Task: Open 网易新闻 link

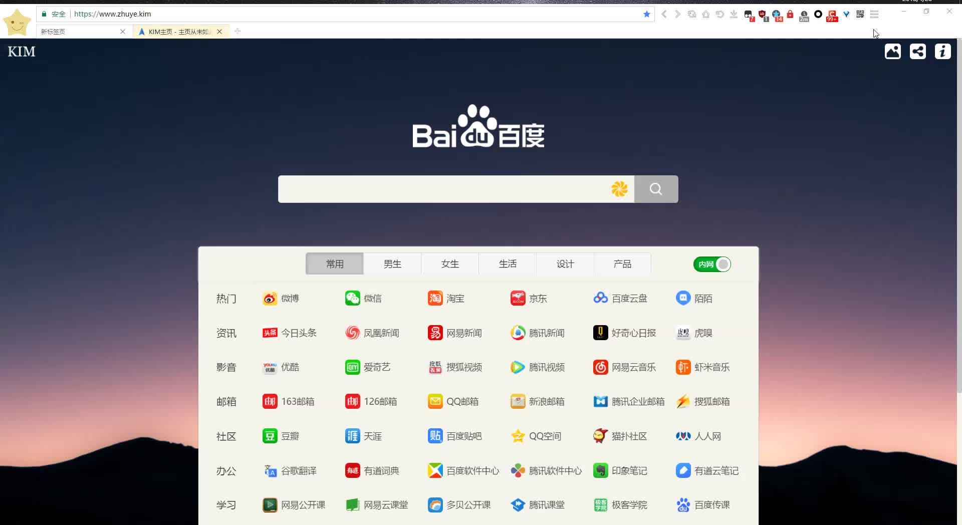Action: [455, 333]
